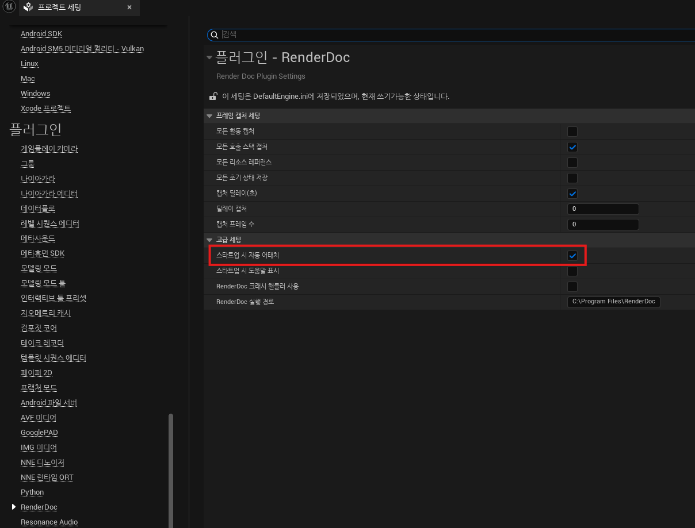The image size is (695, 528).
Task: Select the 프로젝트 세팅 tab
Action: point(79,7)
